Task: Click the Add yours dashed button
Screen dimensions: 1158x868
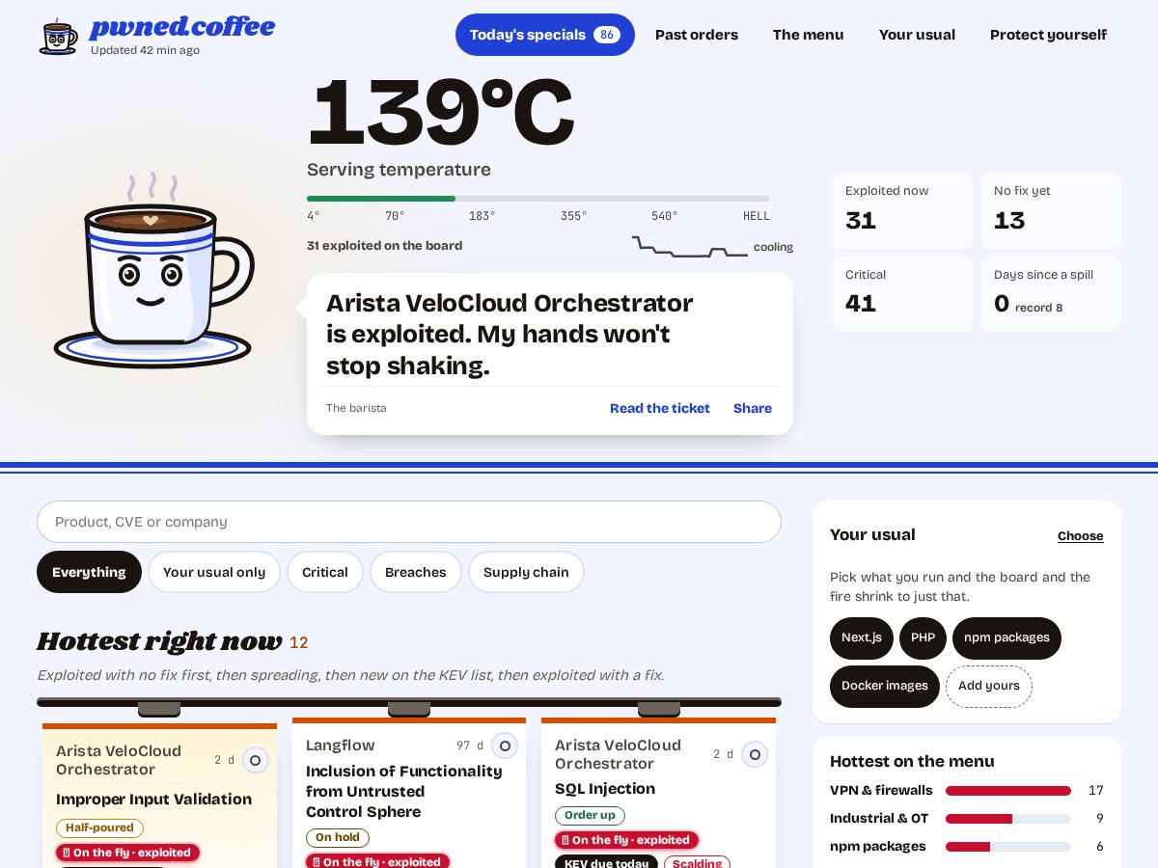Action: [x=989, y=687]
